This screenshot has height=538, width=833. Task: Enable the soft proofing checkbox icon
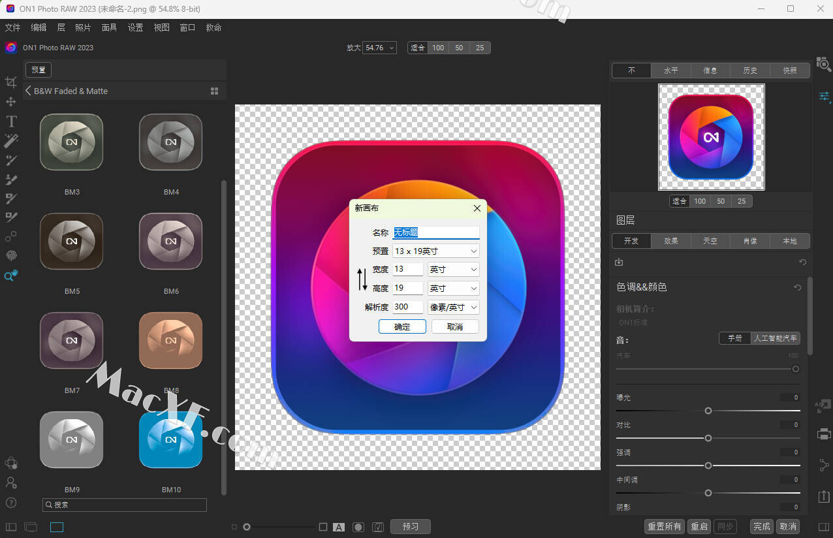point(377,527)
